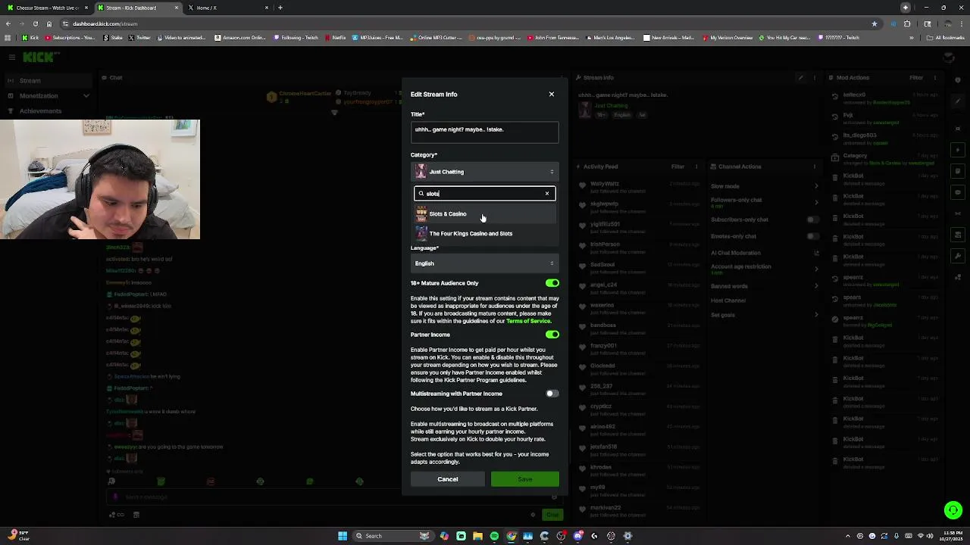Open the Activity Feed panel options menu
Screen dimensions: 970x545
tap(696, 167)
